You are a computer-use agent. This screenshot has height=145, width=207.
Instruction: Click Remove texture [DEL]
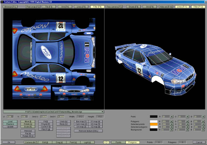(88, 131)
